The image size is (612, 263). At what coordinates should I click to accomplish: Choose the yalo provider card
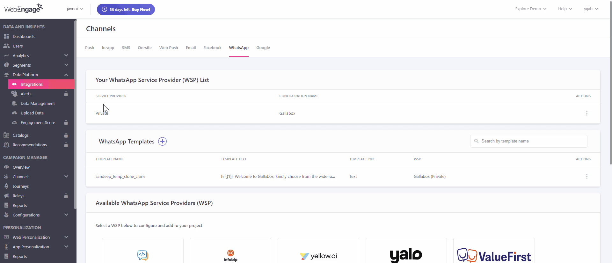pyautogui.click(x=406, y=255)
